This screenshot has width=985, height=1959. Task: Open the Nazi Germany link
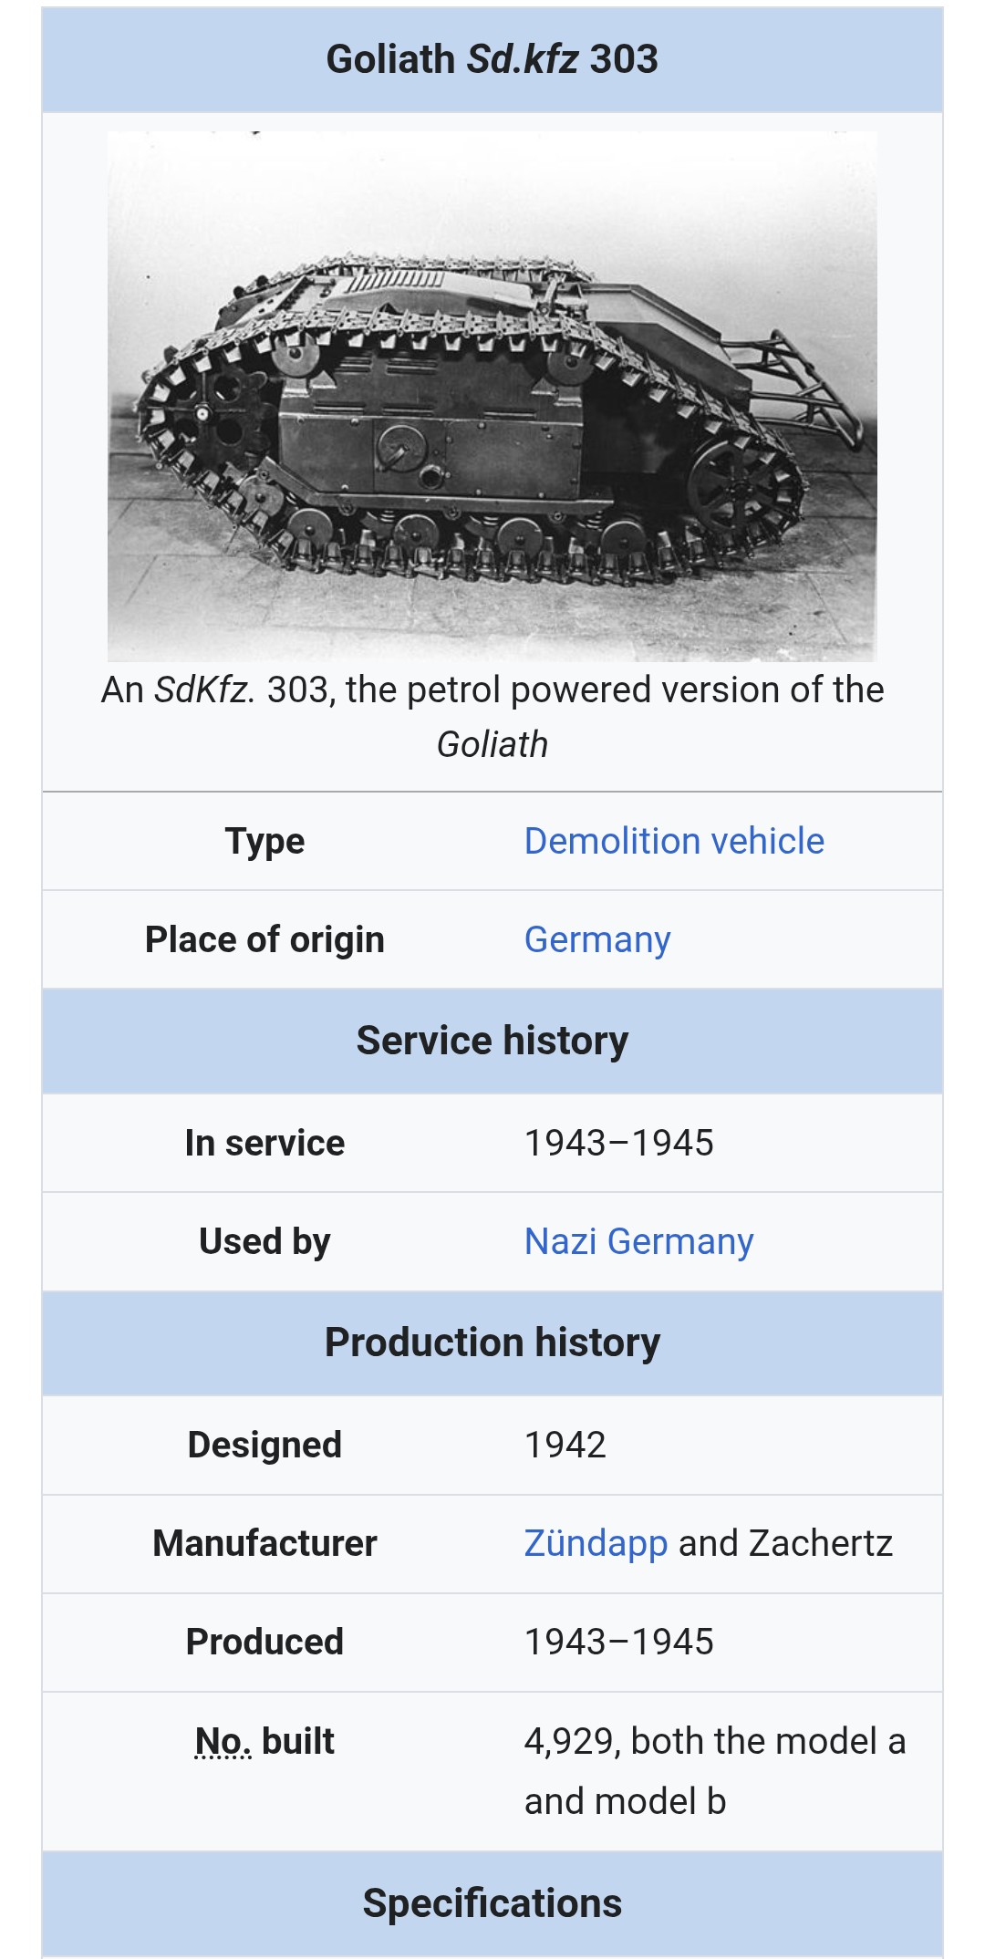[638, 1241]
